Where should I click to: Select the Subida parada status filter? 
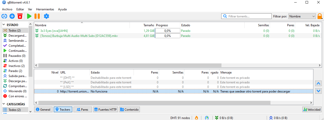tap(15, 76)
